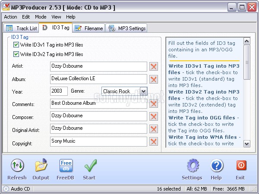The width and height of the screenshot is (259, 194).
Task: Clear the Artist field with red X
Action: pyautogui.click(x=154, y=66)
